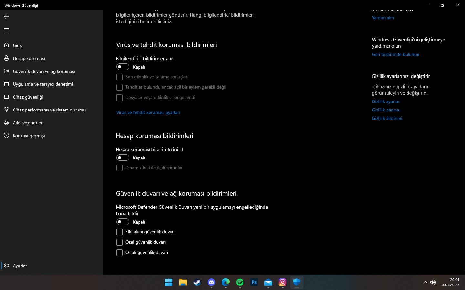This screenshot has width=465, height=290.
Task: Check Tehditler bulundu ancak acil eylem gerekli değil
Action: [x=119, y=87]
